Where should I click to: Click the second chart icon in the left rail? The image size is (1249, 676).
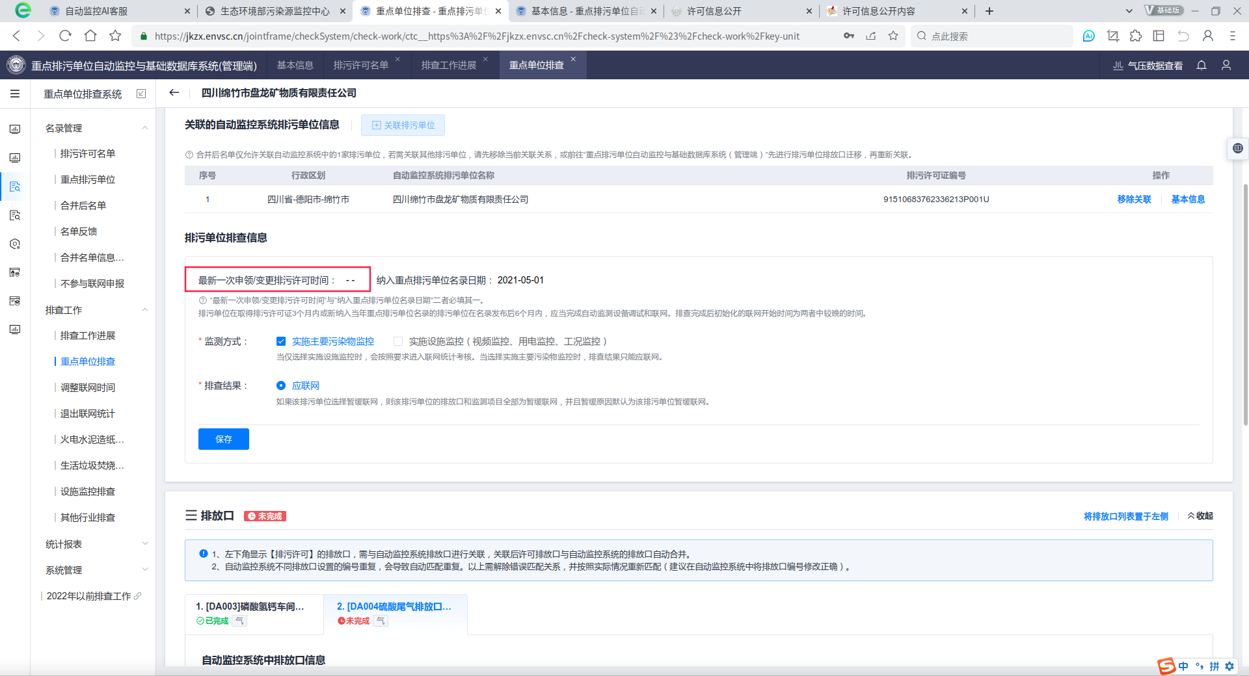coord(15,158)
